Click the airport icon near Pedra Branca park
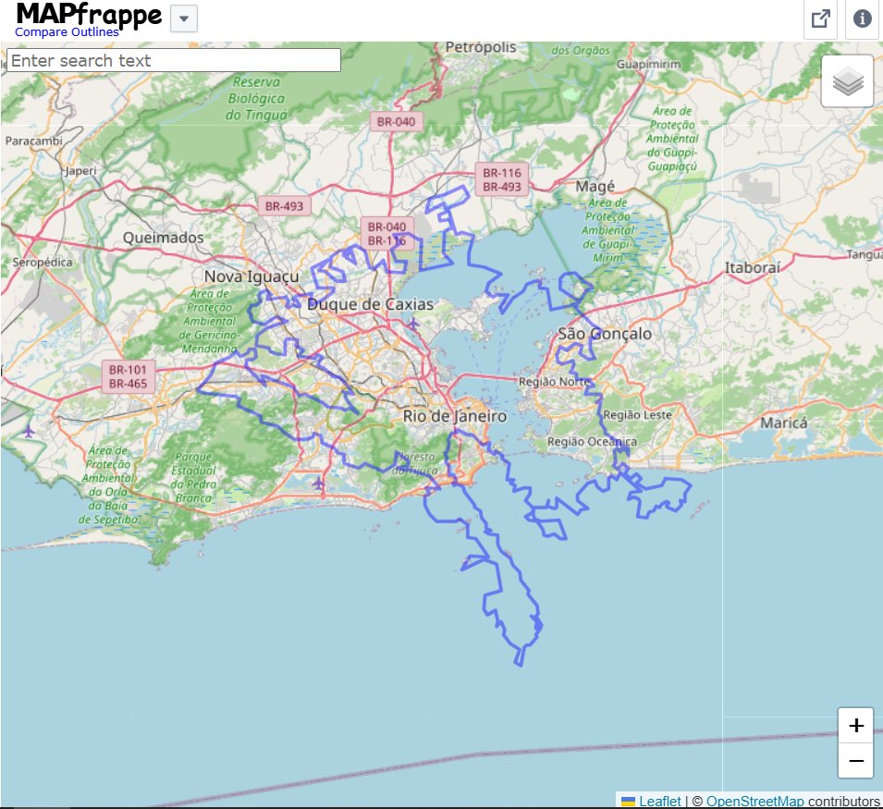Screen dimensions: 883x809 (319, 483)
